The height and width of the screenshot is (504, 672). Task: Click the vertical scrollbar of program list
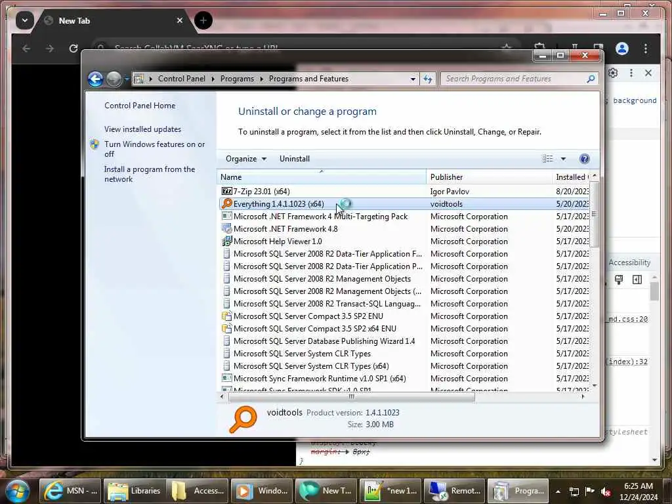[x=595, y=214]
